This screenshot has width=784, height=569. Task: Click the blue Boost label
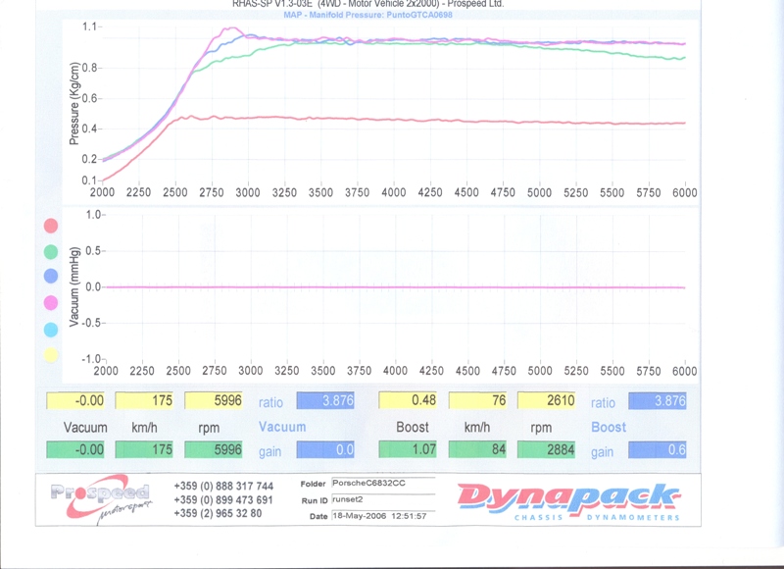609,428
